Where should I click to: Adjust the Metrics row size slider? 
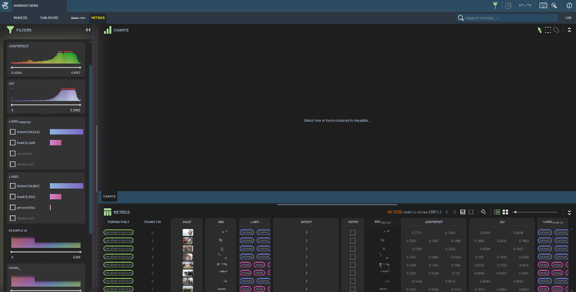[516, 212]
